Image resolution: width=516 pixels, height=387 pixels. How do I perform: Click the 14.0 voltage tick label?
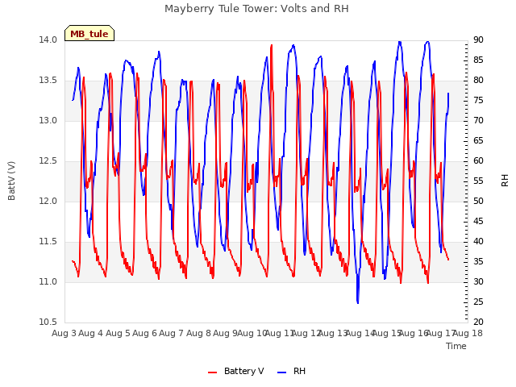pos(48,40)
